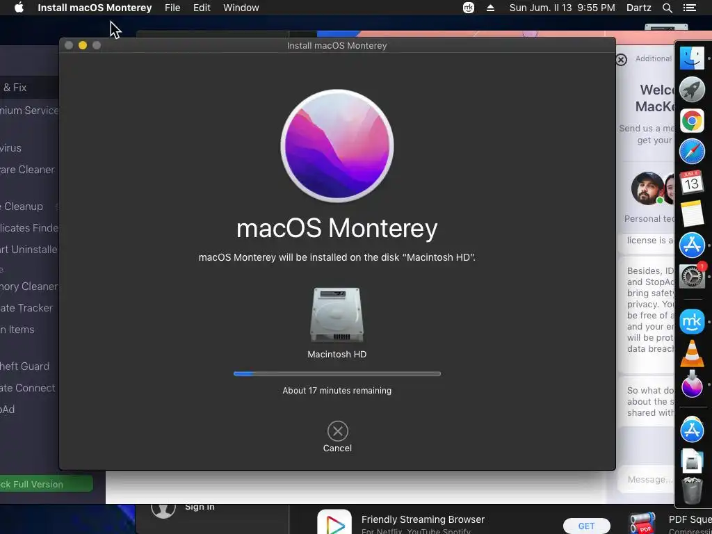The image size is (712, 534).
Task: Open Notification Center list icon
Action: pyautogui.click(x=689, y=8)
